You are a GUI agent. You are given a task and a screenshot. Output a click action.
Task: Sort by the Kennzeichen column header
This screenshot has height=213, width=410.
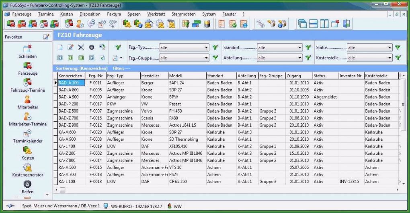[70, 76]
